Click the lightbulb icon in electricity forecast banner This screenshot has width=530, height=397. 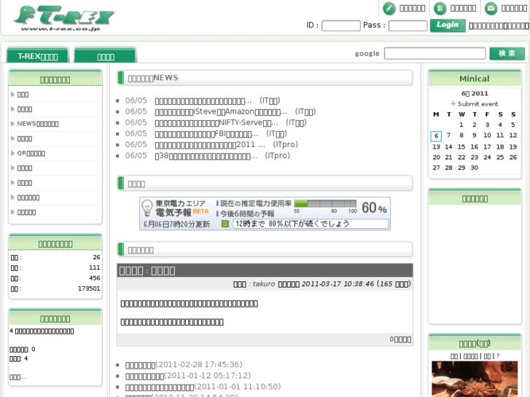click(147, 208)
